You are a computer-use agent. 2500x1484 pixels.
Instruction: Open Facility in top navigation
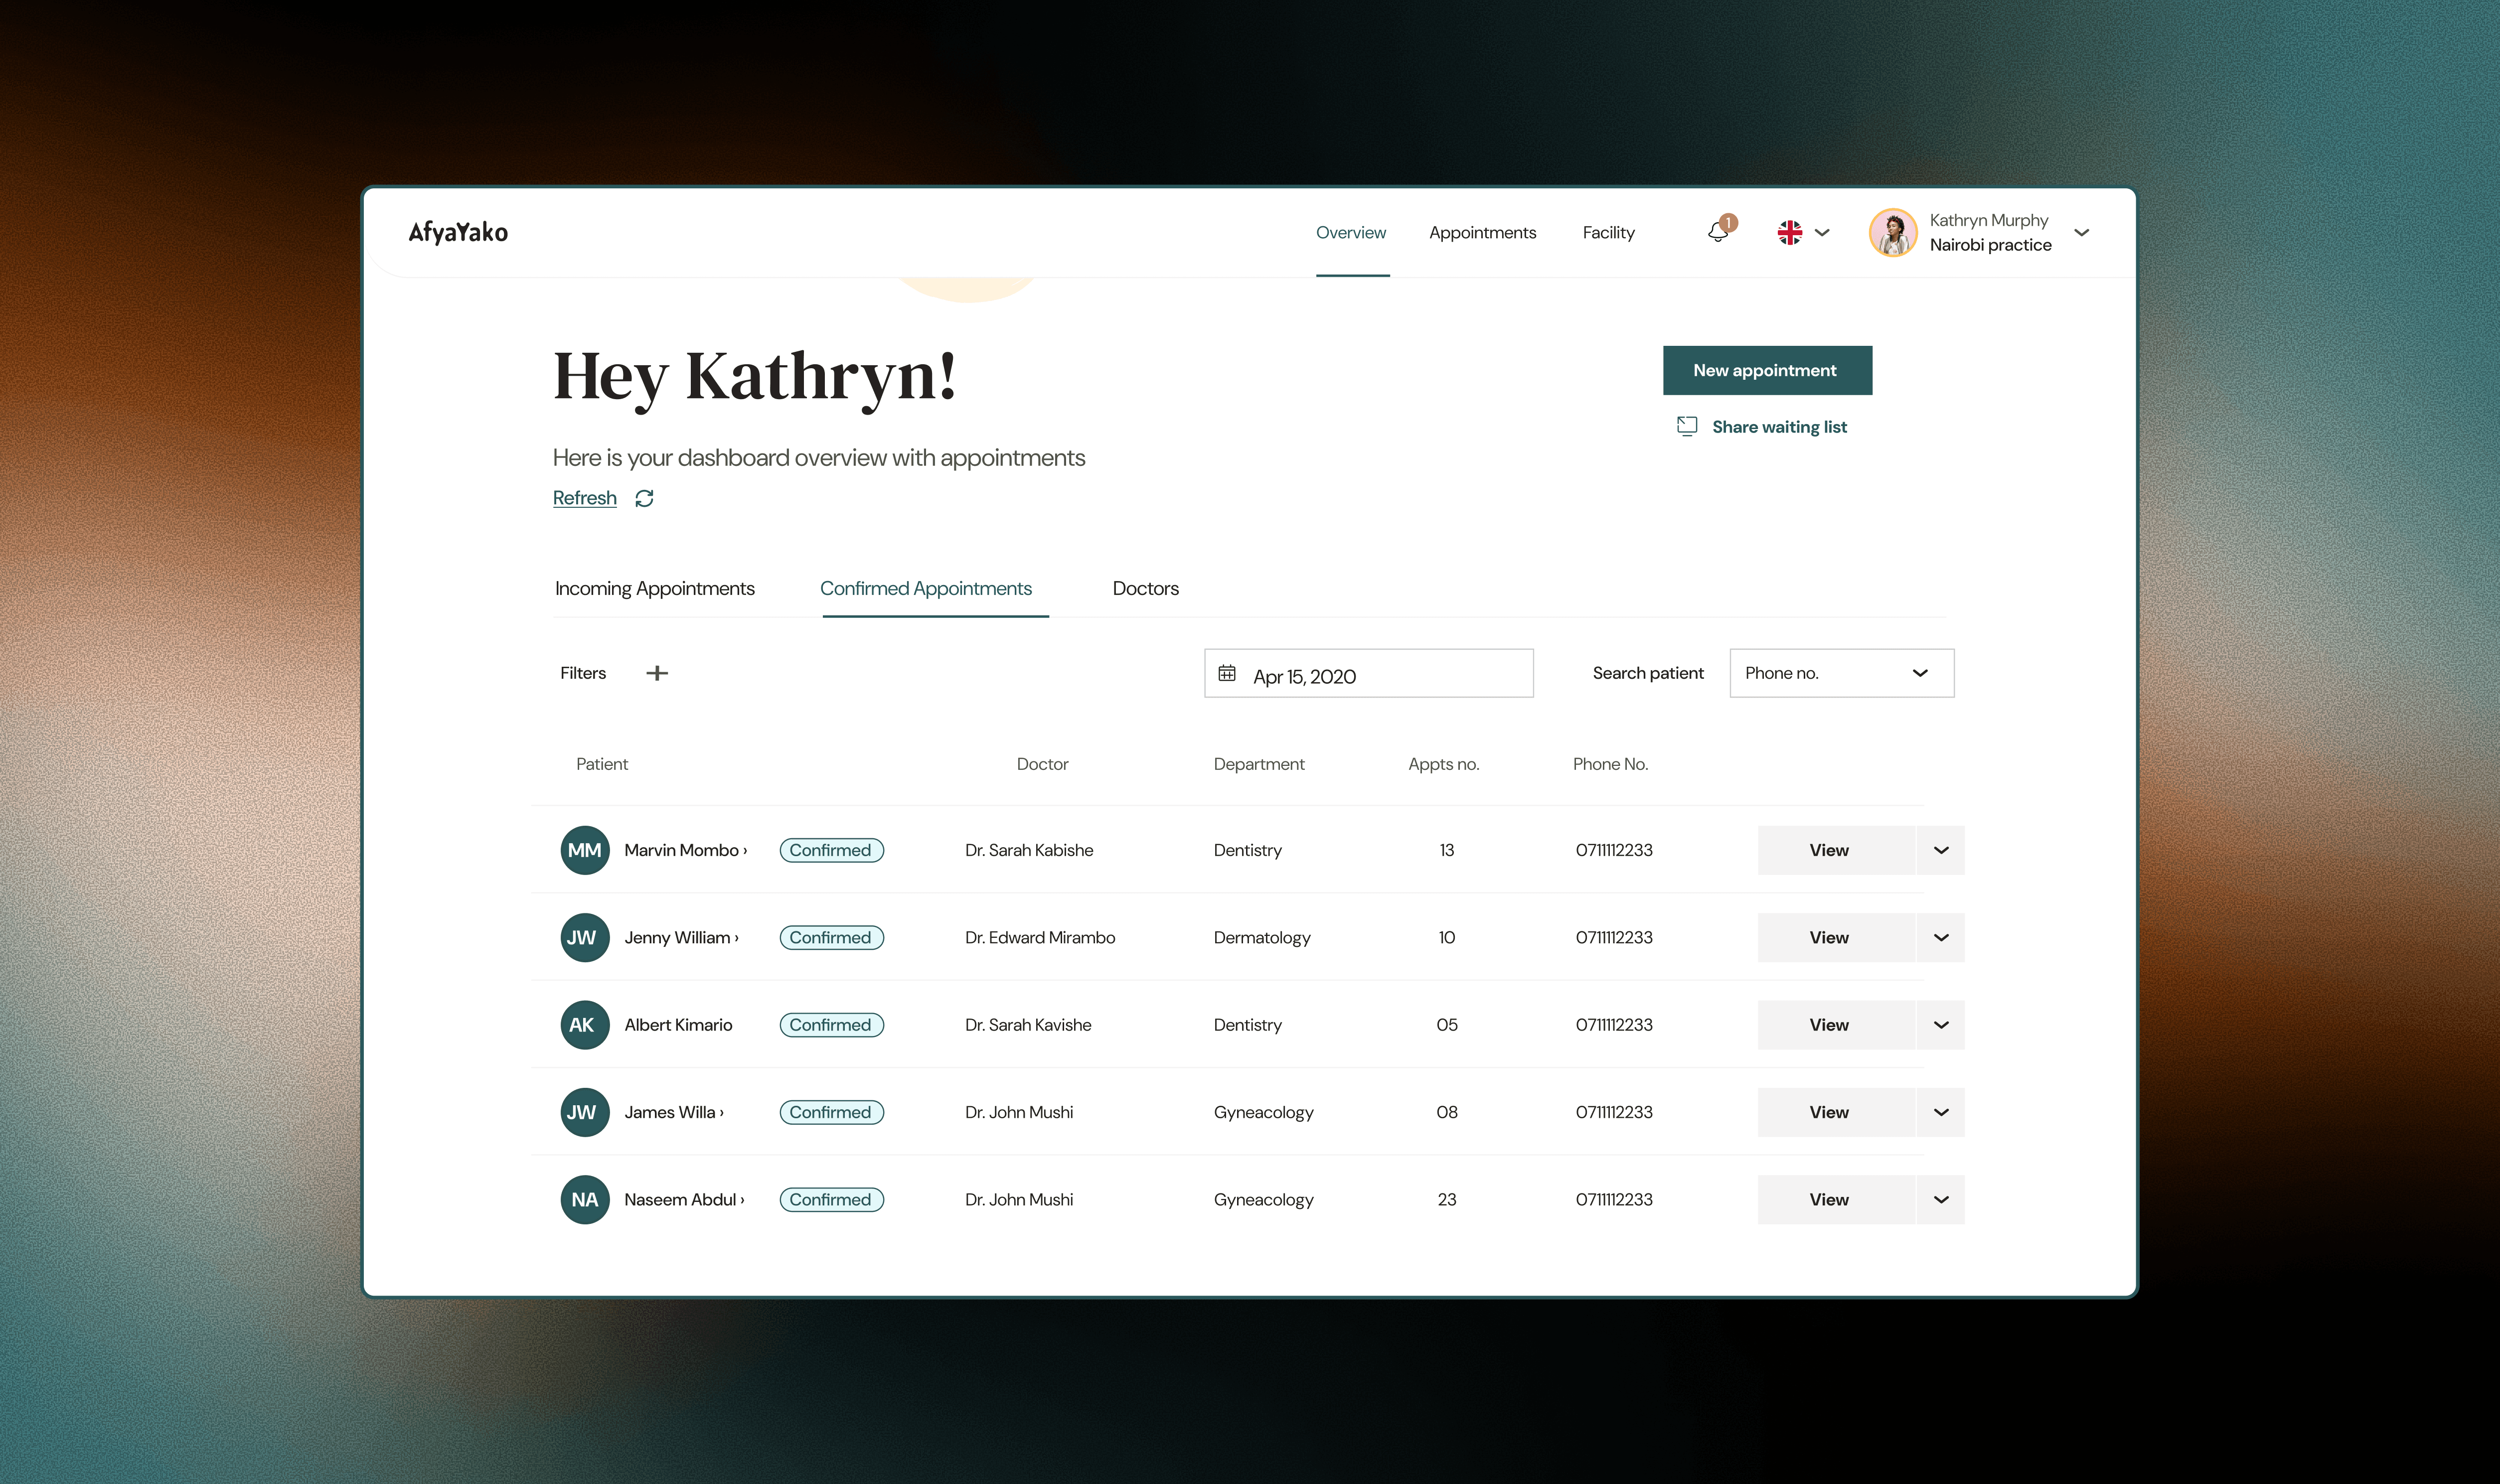click(1608, 232)
